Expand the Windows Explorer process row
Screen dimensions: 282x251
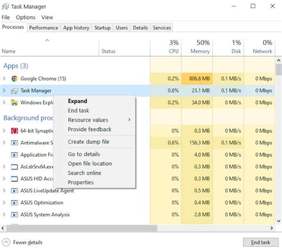pos(4,103)
